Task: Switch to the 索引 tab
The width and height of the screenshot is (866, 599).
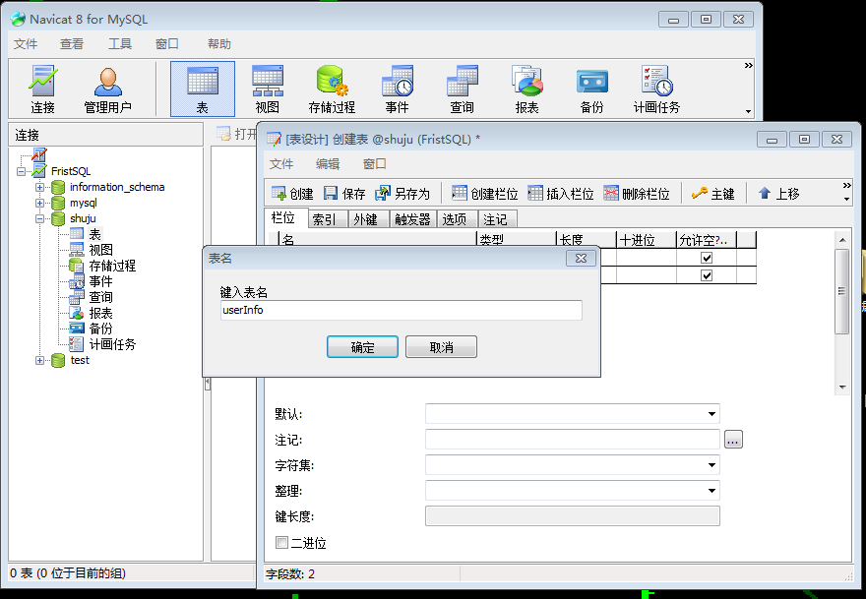Action: [x=325, y=218]
